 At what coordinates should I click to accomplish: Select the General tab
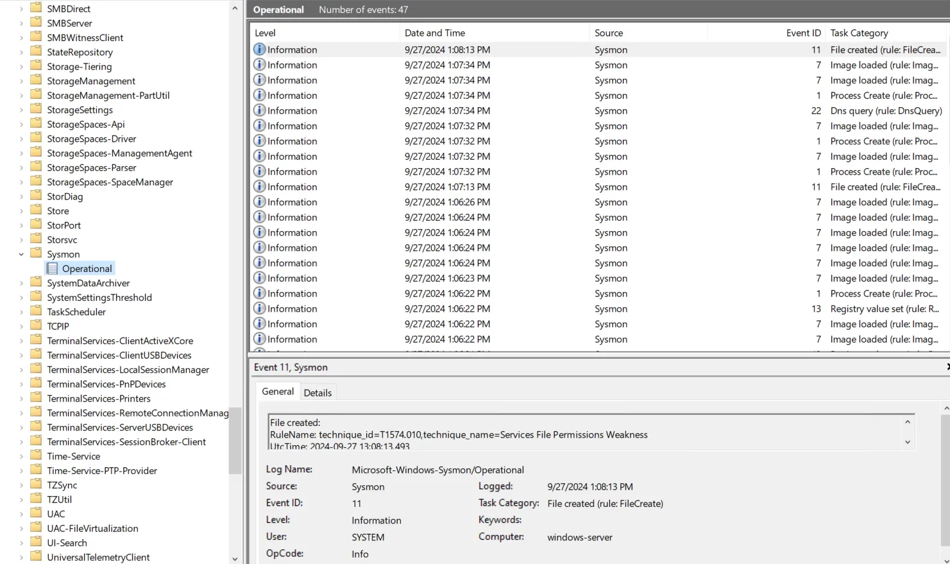coord(277,391)
